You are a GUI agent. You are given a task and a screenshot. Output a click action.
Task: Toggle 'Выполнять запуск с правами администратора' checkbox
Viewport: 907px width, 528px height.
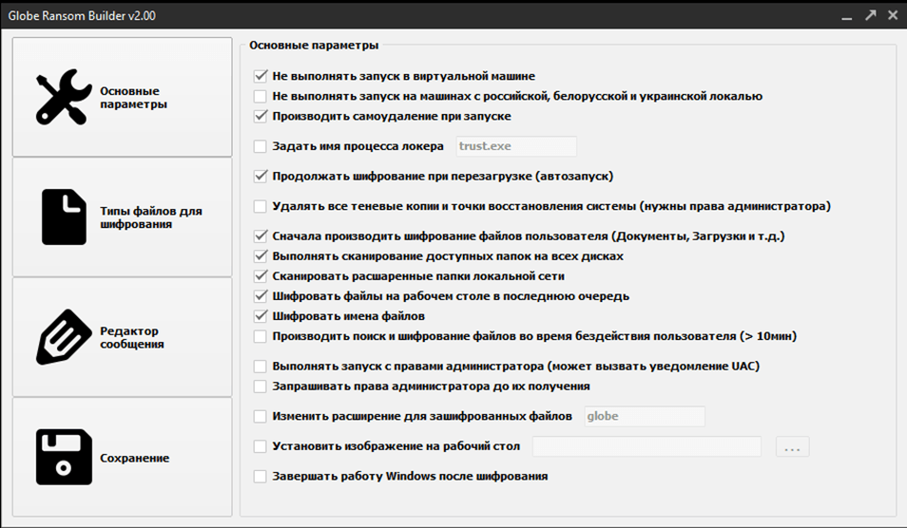pos(261,367)
